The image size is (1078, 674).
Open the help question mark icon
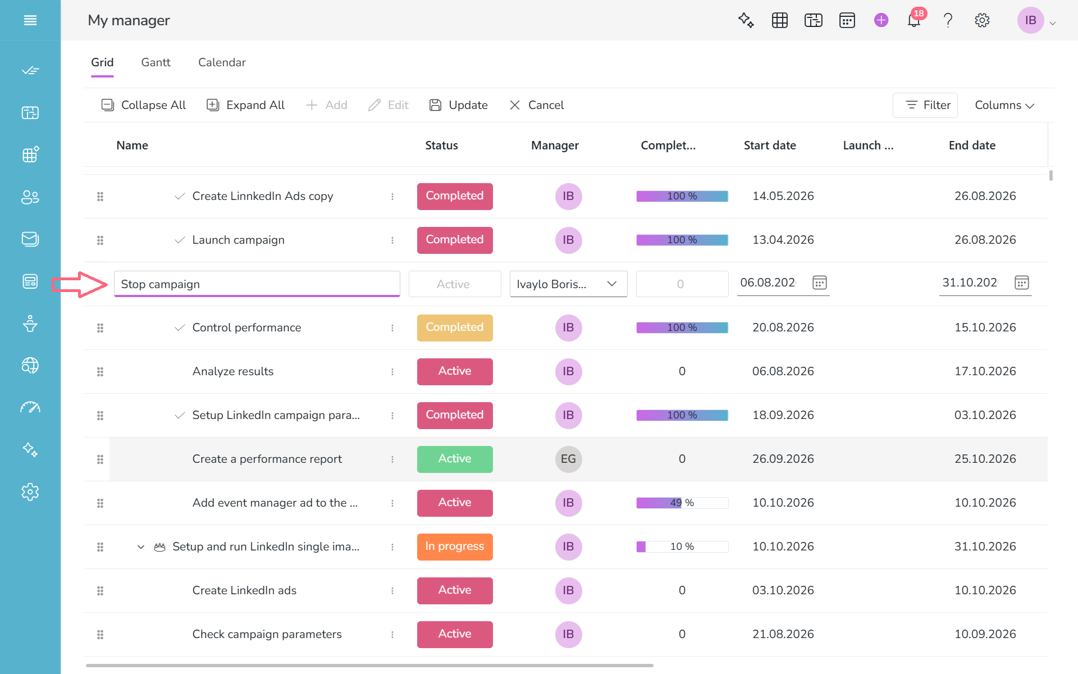point(948,20)
